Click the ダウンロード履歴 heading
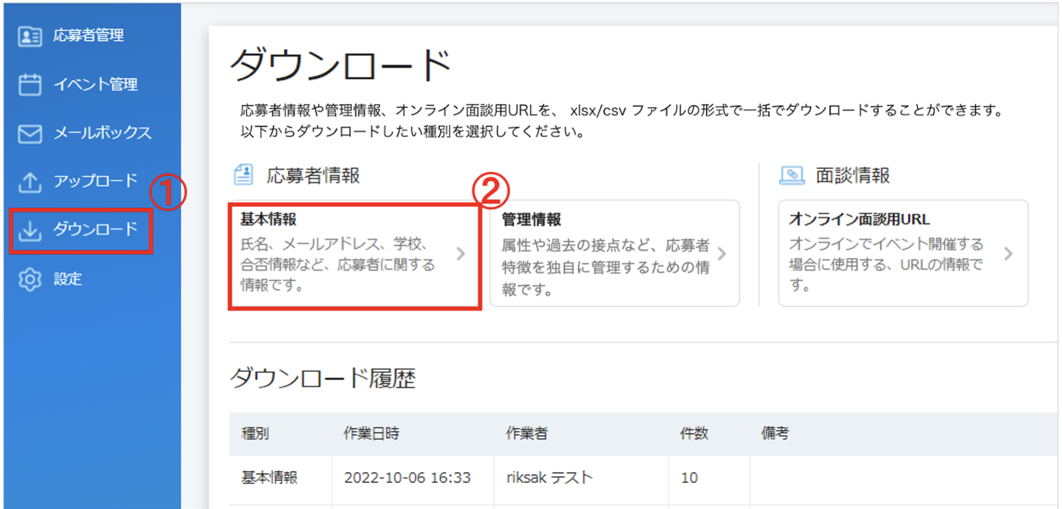 click(324, 378)
